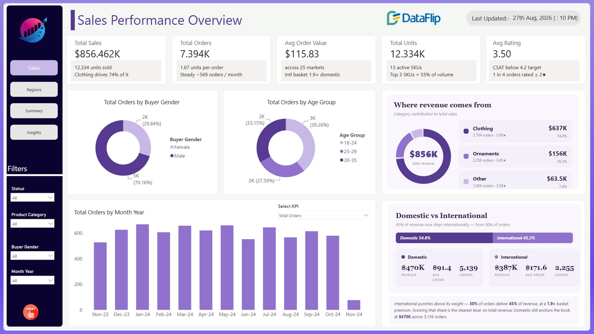This screenshot has height=334, width=594.
Task: Switch to the Regions page
Action: [x=34, y=89]
